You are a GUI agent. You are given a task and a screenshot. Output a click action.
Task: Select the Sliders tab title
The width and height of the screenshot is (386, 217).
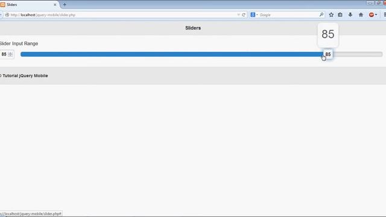(12, 5)
